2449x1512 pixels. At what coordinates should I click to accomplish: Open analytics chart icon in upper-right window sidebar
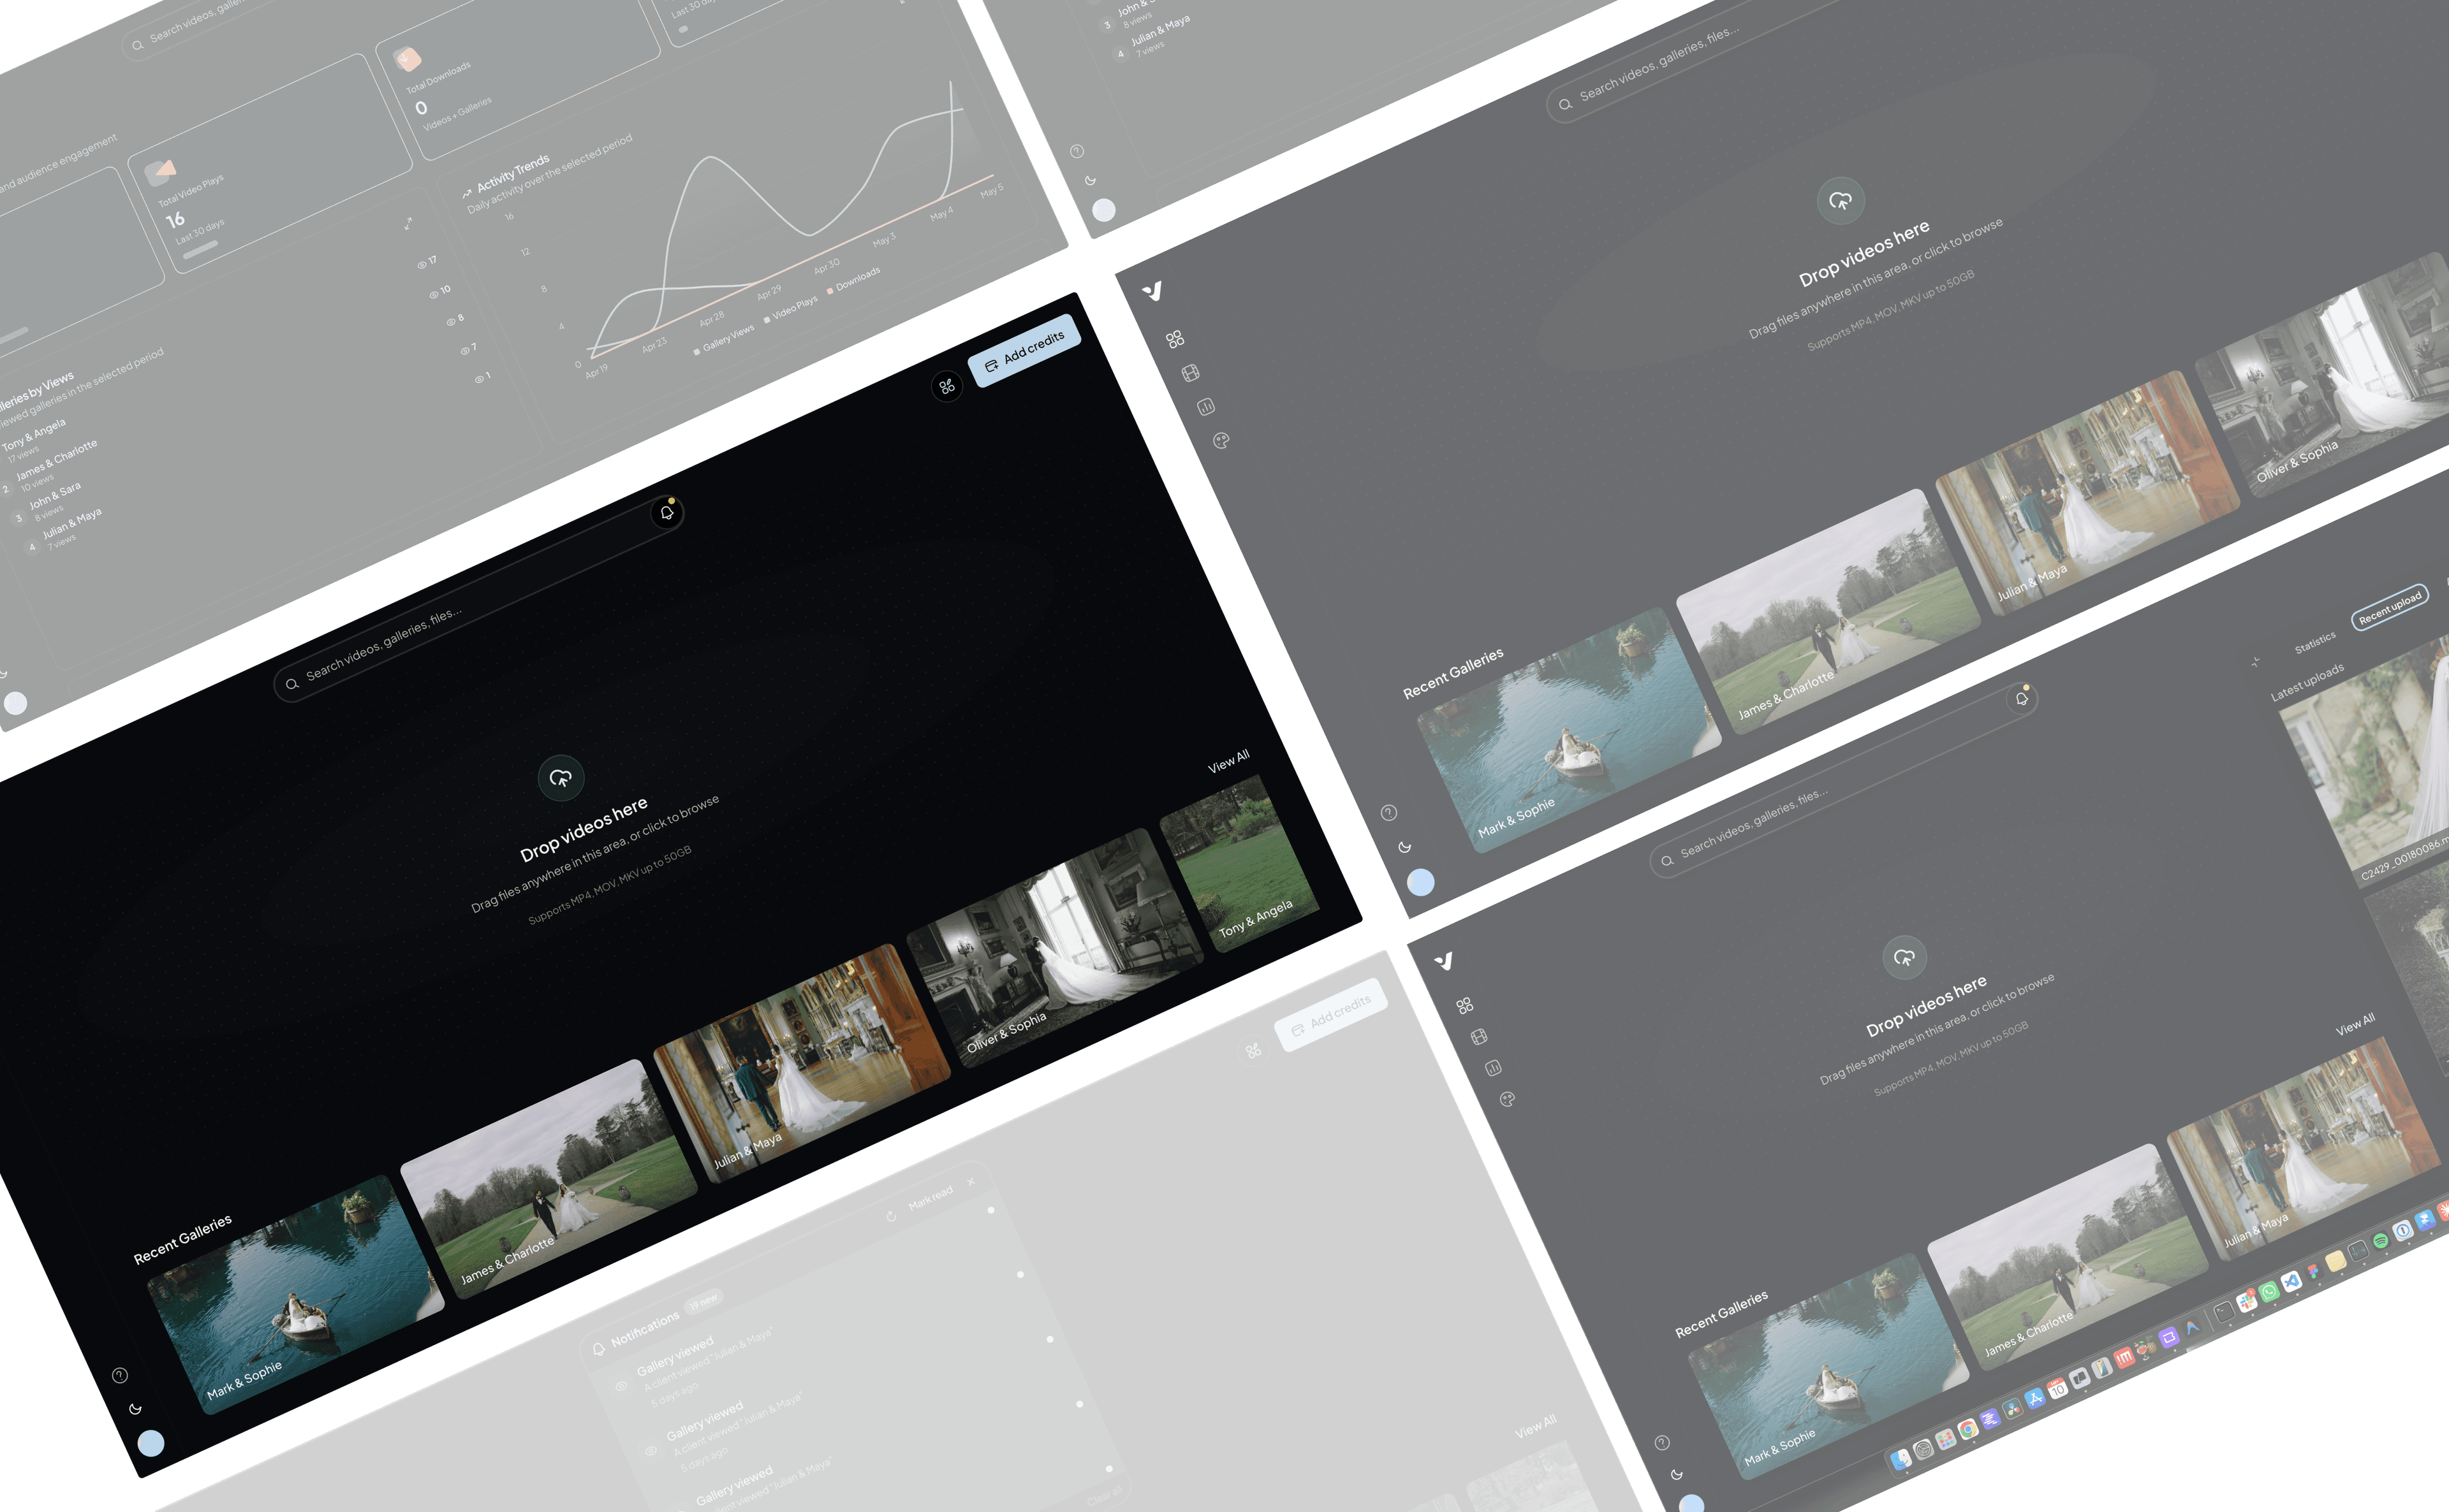click(x=1205, y=407)
